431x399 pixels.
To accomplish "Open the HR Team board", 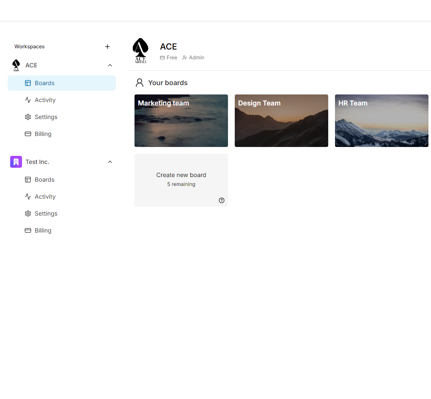I will tap(382, 121).
